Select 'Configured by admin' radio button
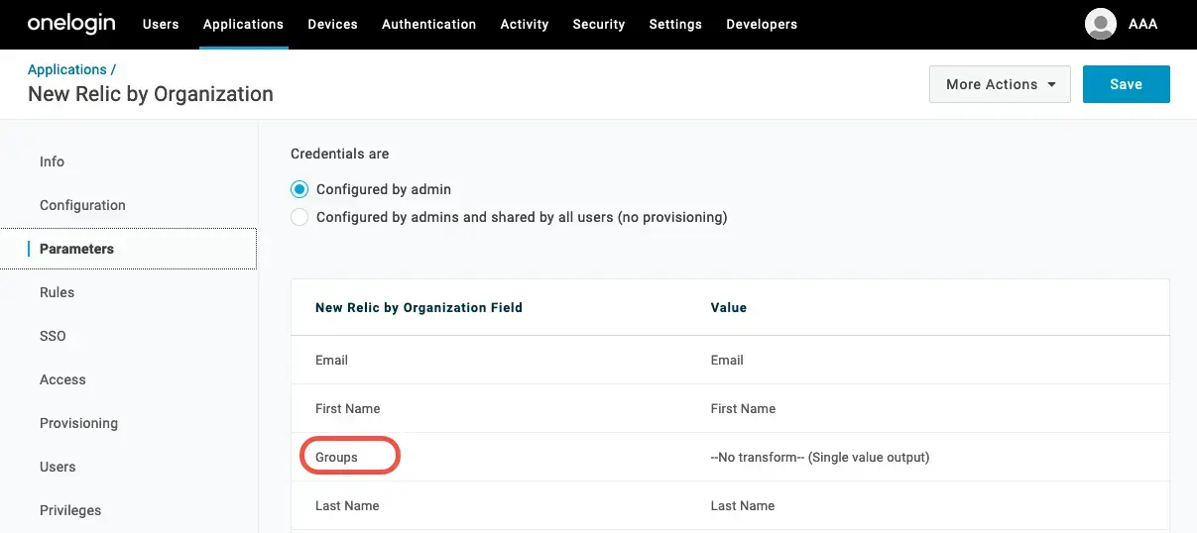The width and height of the screenshot is (1197, 533). pyautogui.click(x=299, y=189)
